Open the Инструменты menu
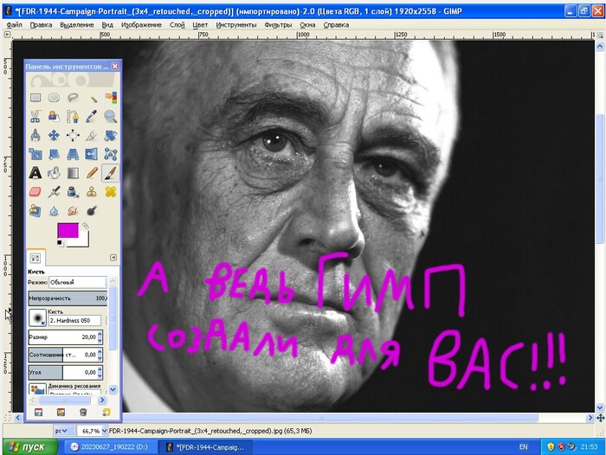606x455 pixels. tap(236, 25)
